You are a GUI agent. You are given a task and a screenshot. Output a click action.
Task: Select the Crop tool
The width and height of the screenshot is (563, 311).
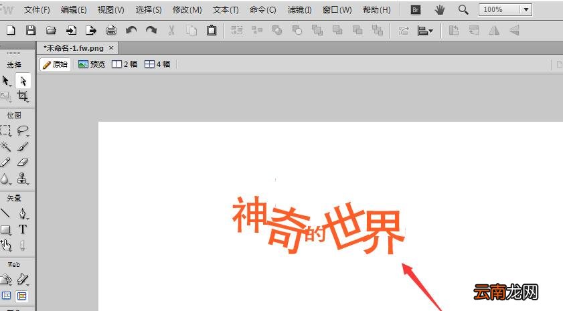coord(23,96)
